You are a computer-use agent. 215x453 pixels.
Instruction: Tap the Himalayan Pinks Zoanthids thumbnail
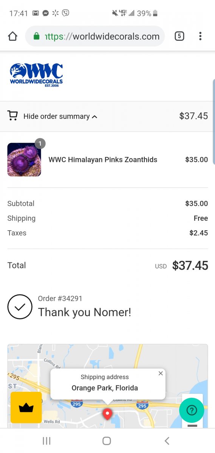[24, 160]
